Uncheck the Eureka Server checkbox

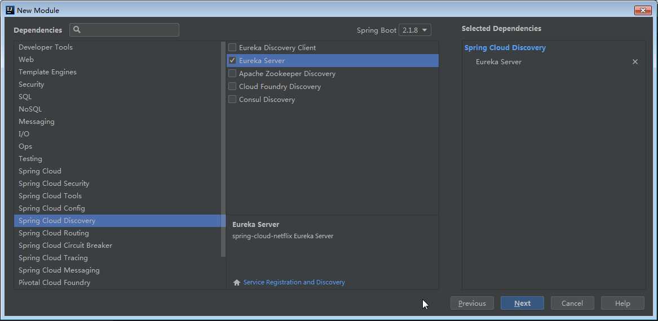pos(232,60)
